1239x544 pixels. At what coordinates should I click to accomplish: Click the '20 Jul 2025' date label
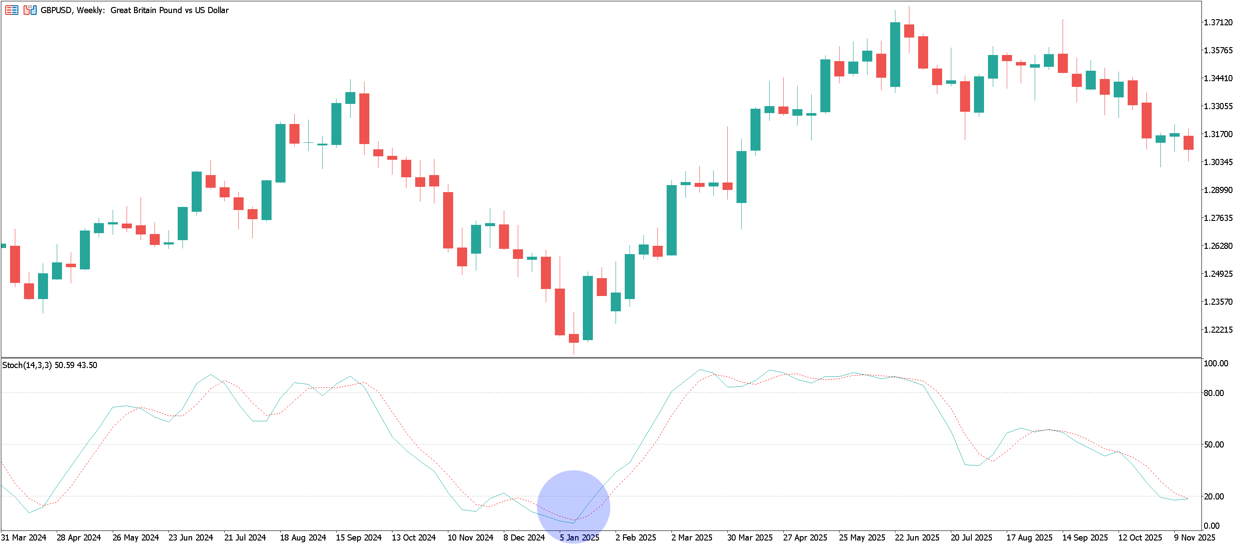tap(971, 538)
